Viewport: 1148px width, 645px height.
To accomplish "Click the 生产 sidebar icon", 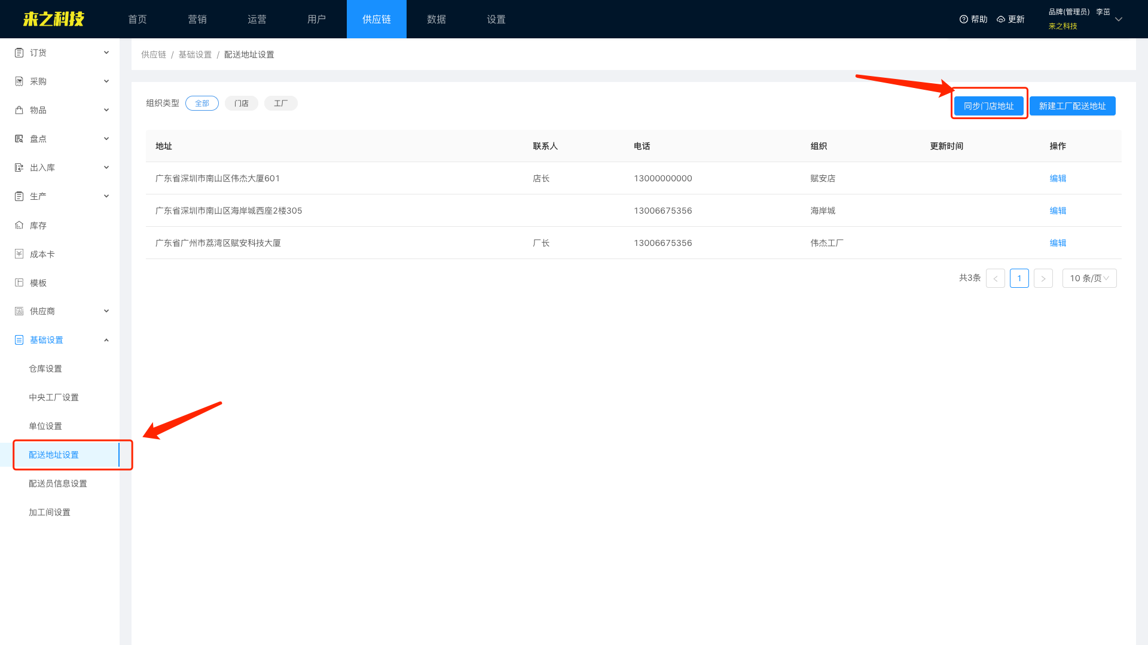I will (19, 196).
